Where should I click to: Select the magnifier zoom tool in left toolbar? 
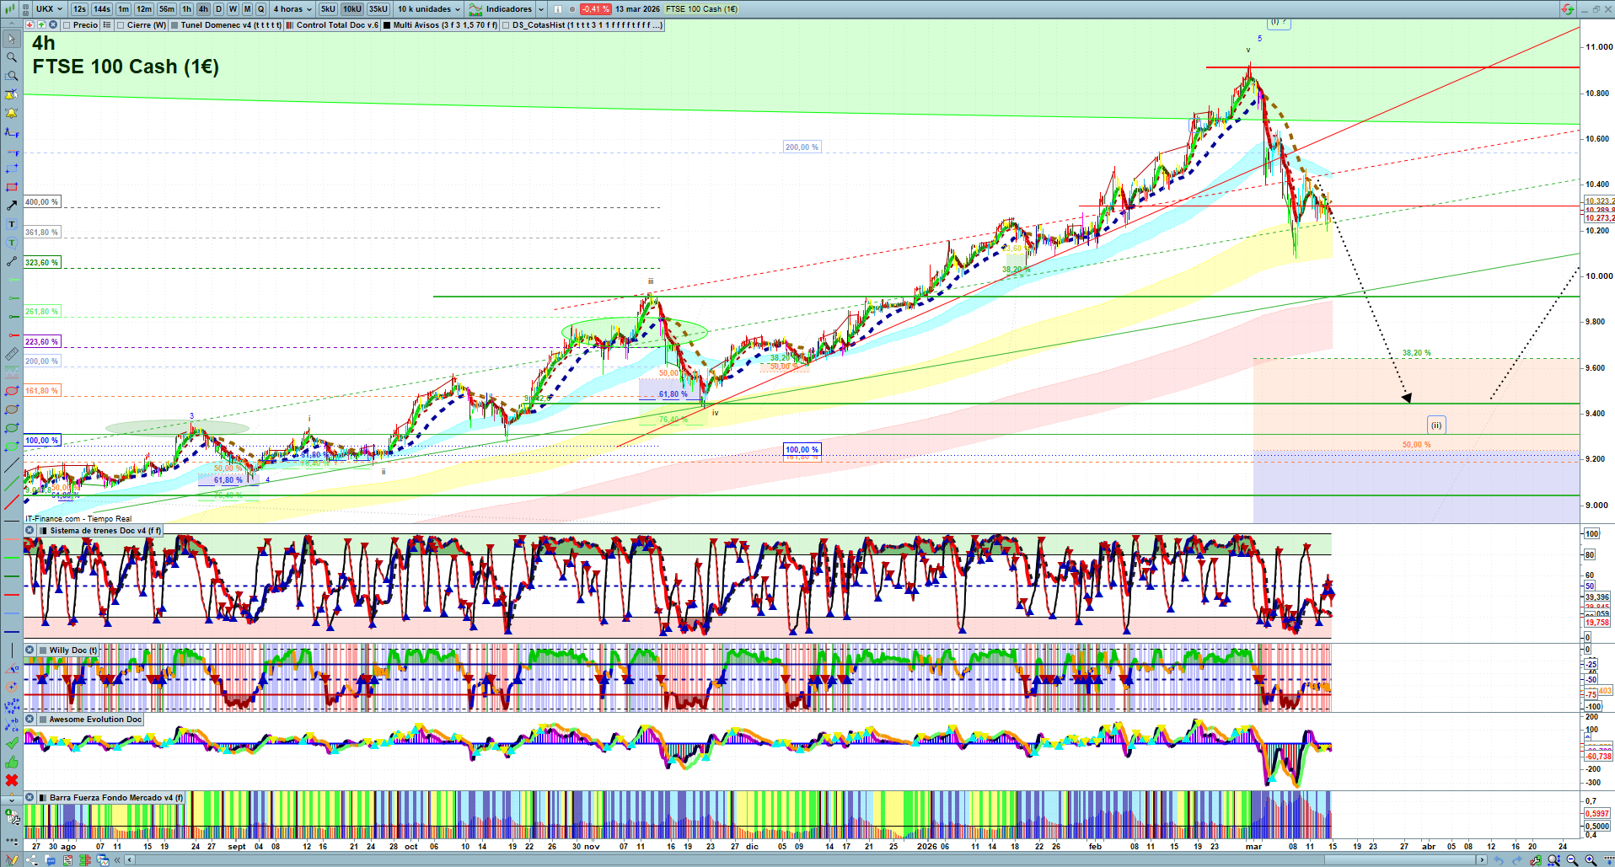coord(12,57)
